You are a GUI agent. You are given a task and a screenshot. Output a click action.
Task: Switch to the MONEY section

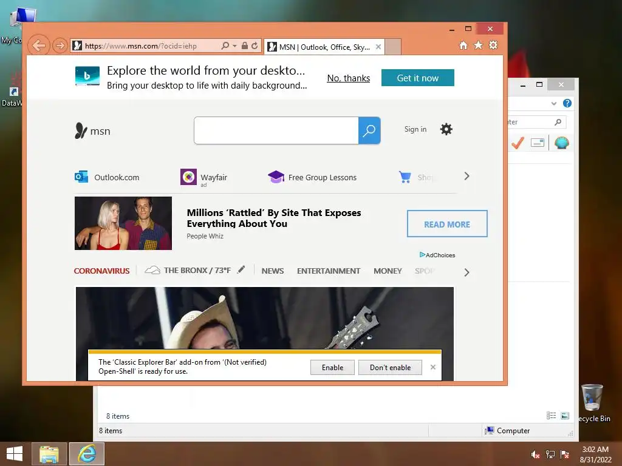(388, 271)
